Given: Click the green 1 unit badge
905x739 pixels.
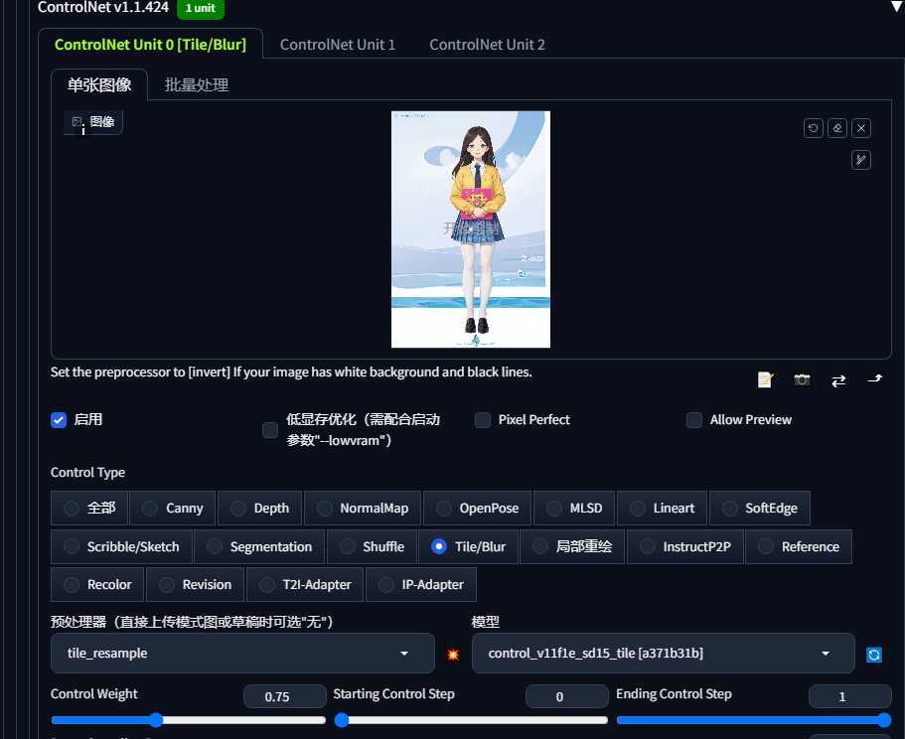Looking at the screenshot, I should click(201, 9).
